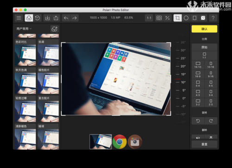This screenshot has height=168, width=232.
Task: Select the brush mask tool icon
Action: [203, 18]
